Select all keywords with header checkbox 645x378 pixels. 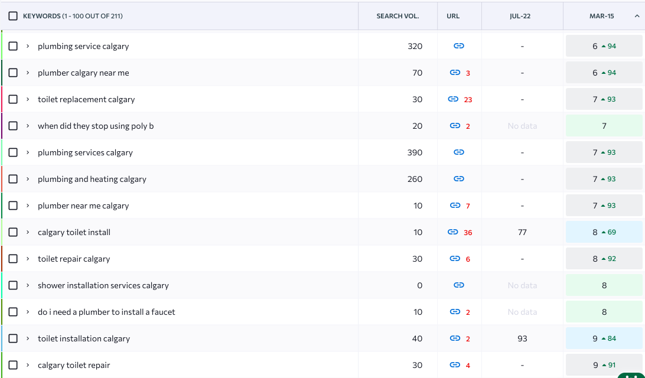coord(13,16)
